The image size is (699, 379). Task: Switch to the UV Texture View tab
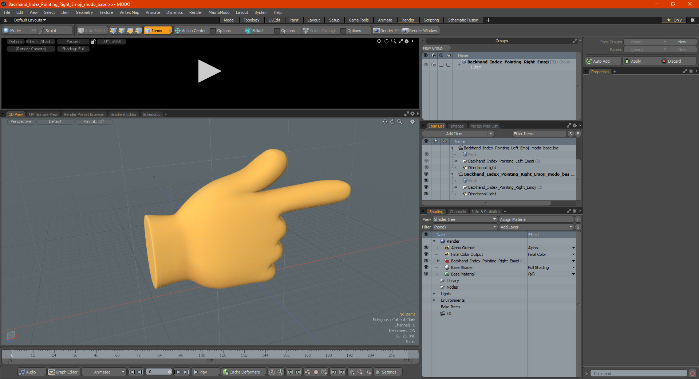click(43, 114)
